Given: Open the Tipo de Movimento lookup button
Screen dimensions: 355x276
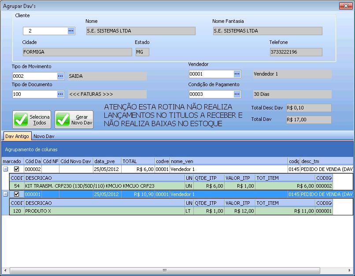Looking at the screenshot, I should click(x=60, y=76).
